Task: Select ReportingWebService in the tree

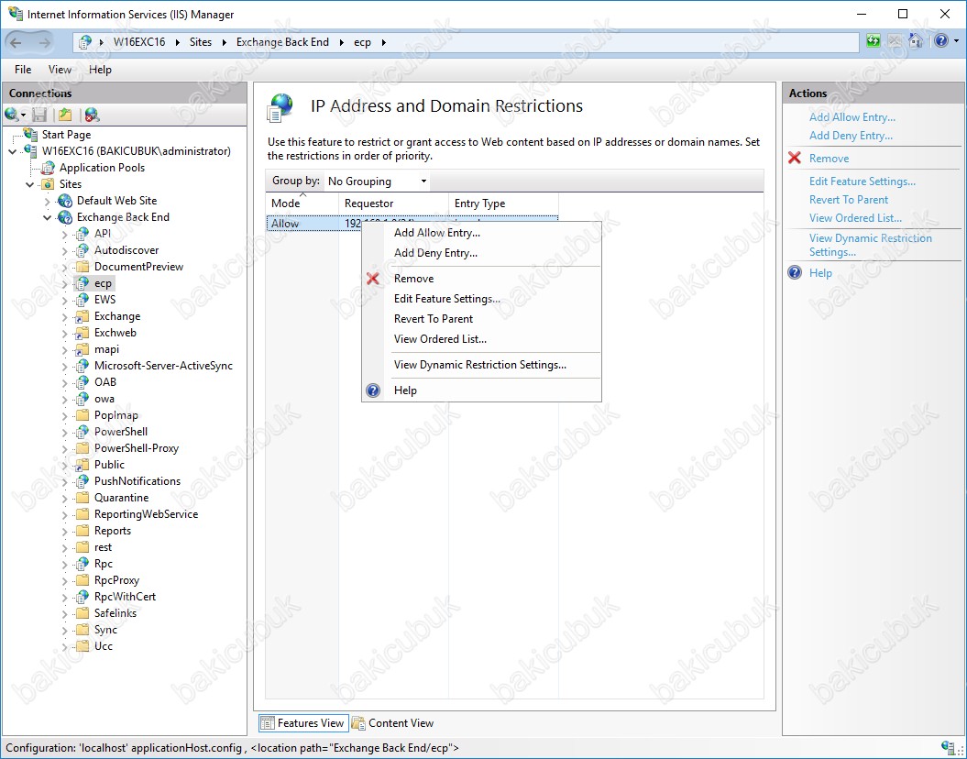Action: coord(146,514)
